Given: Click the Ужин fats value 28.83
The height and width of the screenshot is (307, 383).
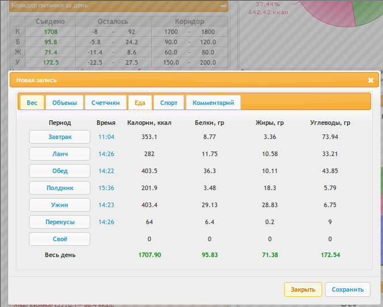Looking at the screenshot, I should coord(270,205).
